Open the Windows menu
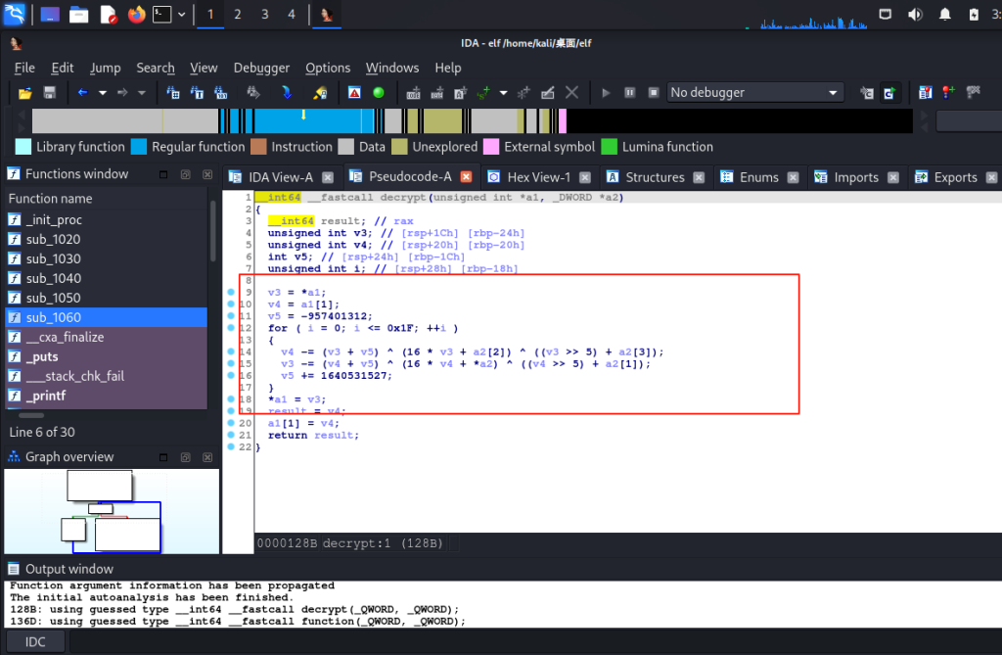Viewport: 1002px width, 655px height. (392, 68)
